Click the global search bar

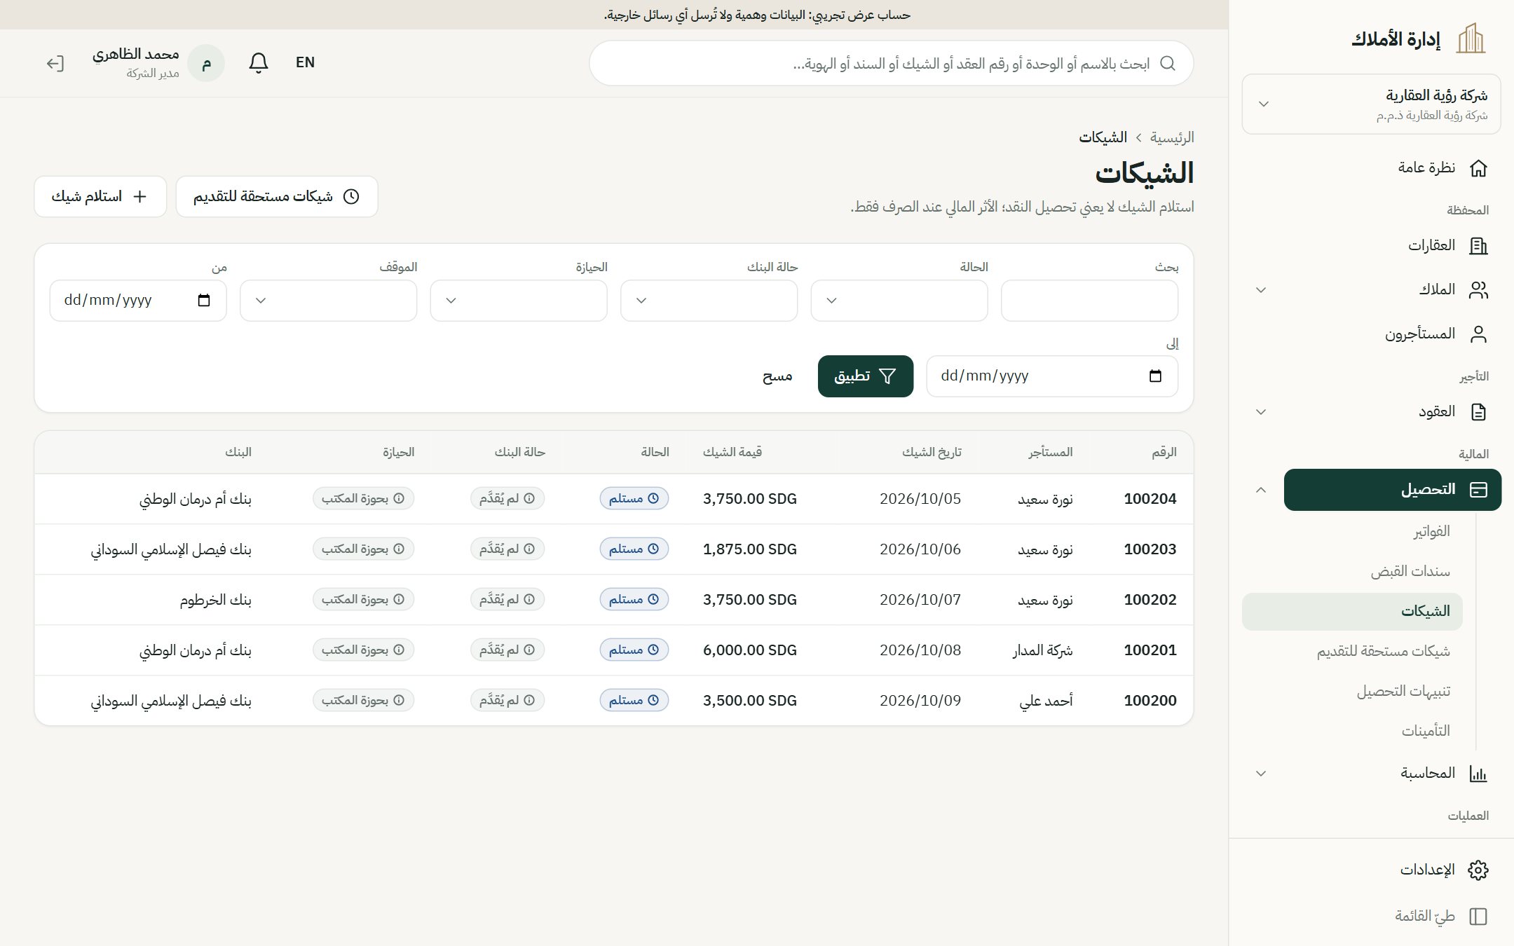tap(891, 63)
